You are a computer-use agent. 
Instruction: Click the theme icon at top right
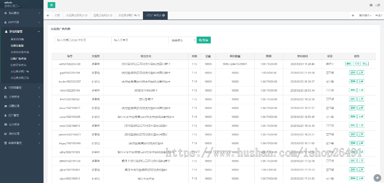click(x=371, y=5)
